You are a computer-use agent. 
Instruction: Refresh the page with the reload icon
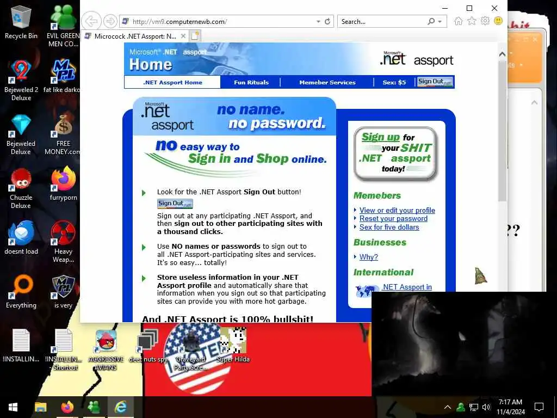coord(327,21)
